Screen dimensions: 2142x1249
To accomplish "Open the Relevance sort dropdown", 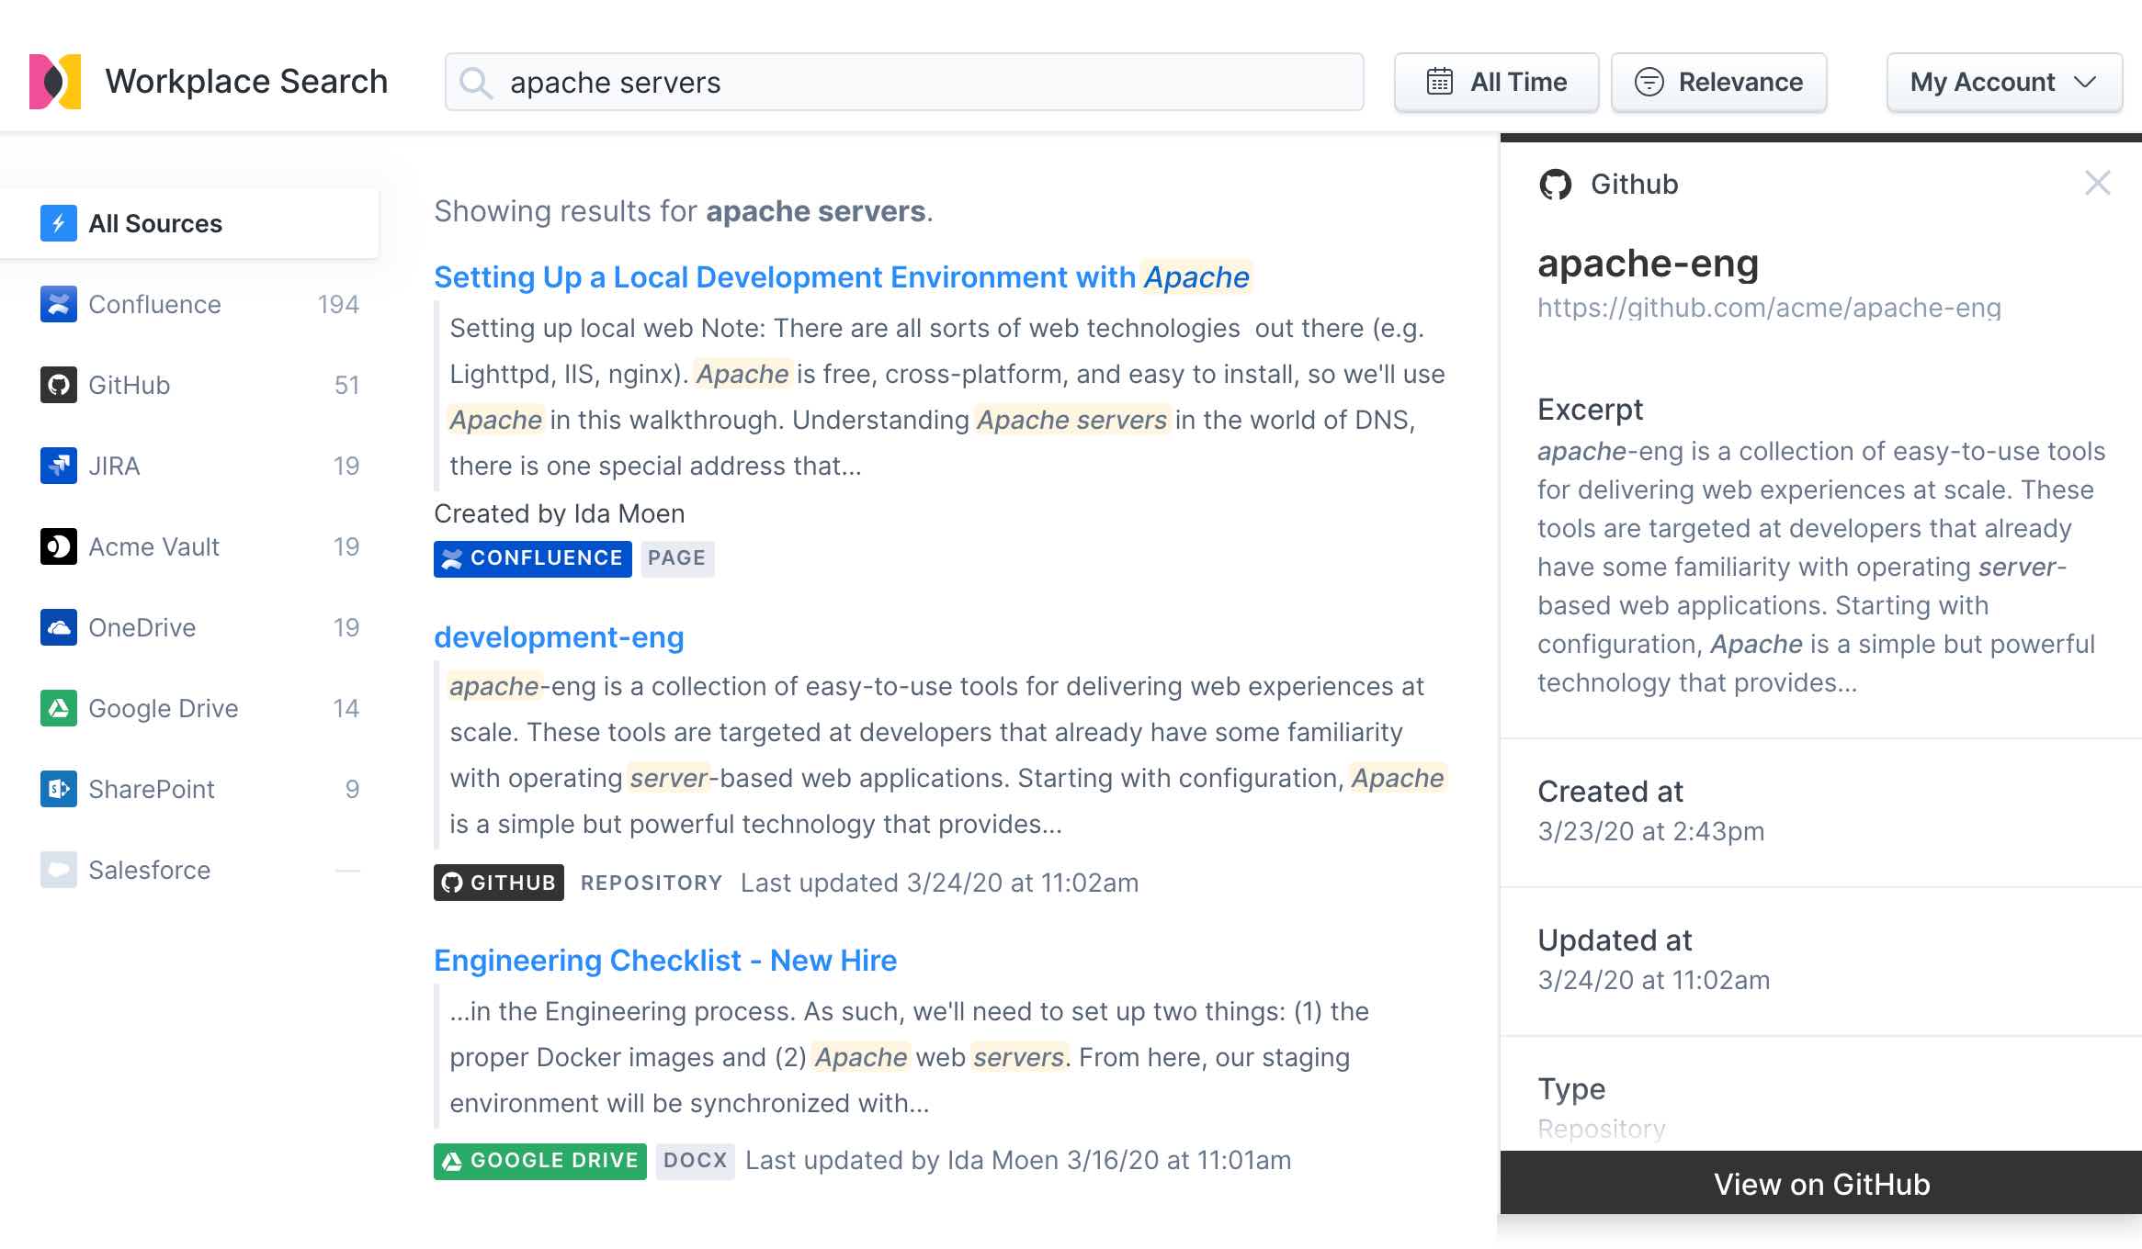I will coord(1718,83).
